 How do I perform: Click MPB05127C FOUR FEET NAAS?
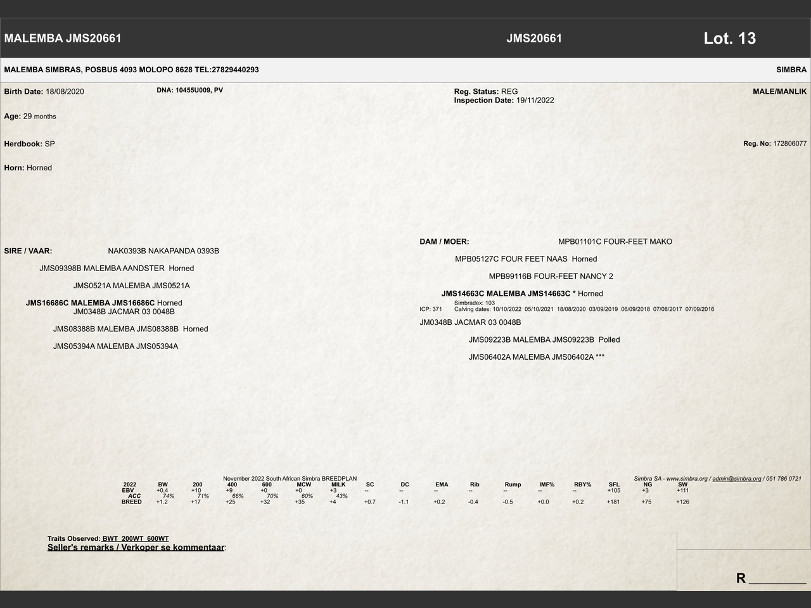click(511, 259)
